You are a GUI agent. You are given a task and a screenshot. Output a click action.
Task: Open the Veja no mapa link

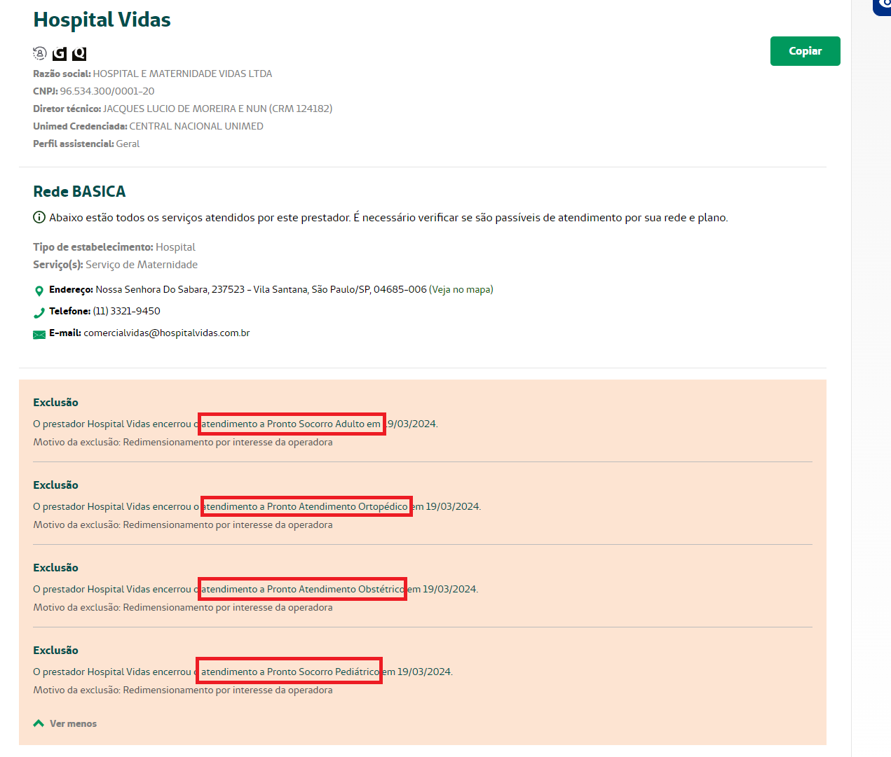(x=461, y=289)
